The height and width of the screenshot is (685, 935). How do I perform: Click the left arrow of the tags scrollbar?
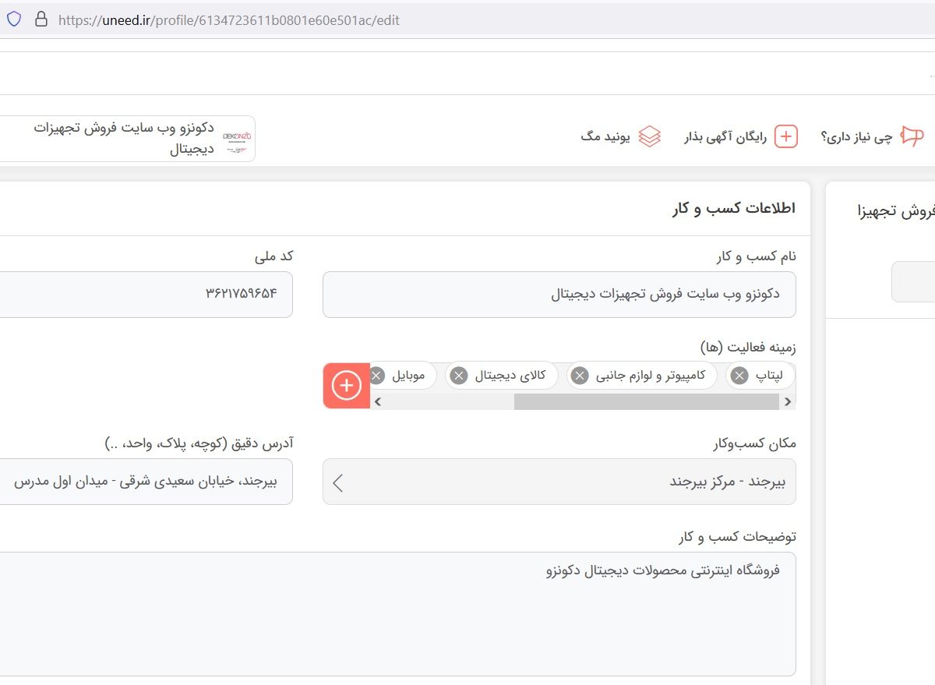click(x=378, y=402)
